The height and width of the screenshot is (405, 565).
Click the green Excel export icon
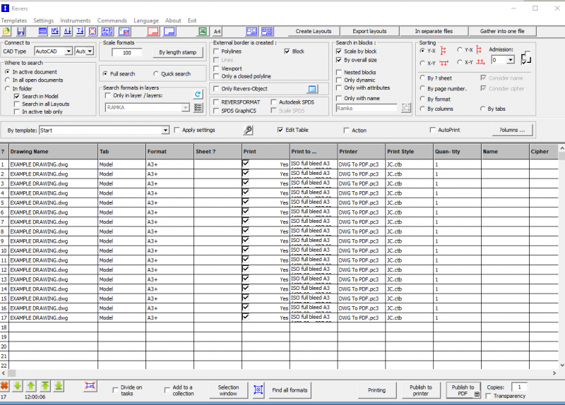coord(203,32)
